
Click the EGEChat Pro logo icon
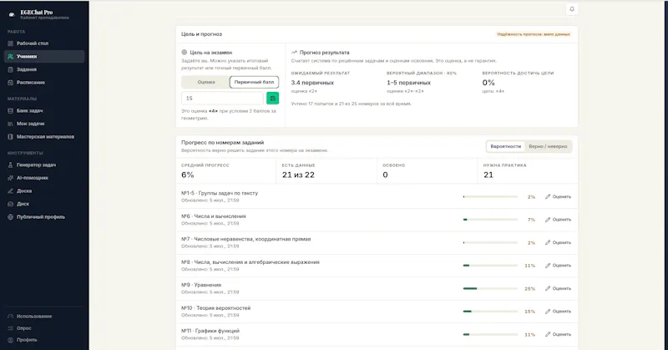12,15
